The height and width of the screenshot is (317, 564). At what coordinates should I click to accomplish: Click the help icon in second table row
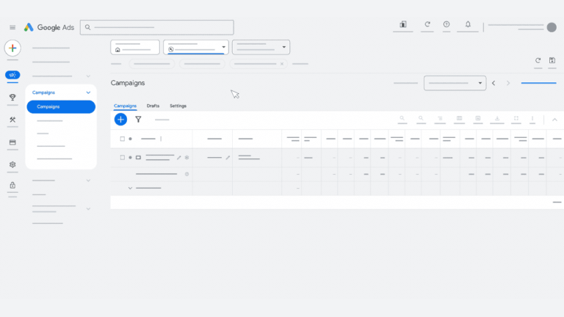pyautogui.click(x=187, y=174)
